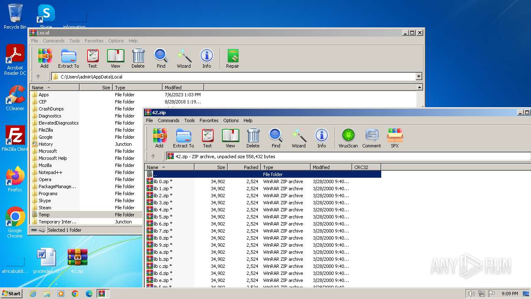Sort by Size column in 42.zip

211,167
